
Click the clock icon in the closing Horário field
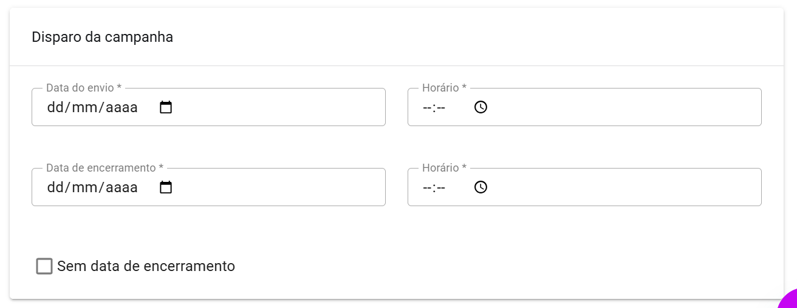point(481,187)
